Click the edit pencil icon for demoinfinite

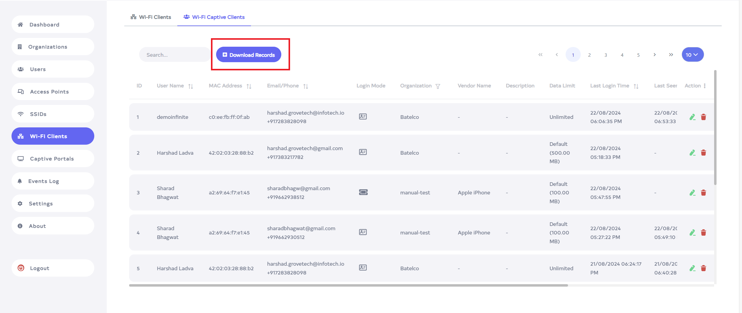tap(692, 117)
